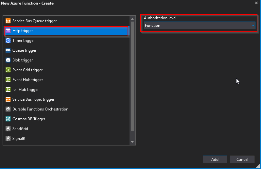Click the purple Http trigger icon

[8, 31]
